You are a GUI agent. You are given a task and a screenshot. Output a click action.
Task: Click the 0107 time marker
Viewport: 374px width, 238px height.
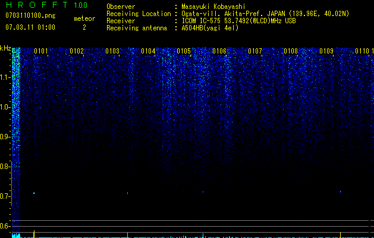255,51
